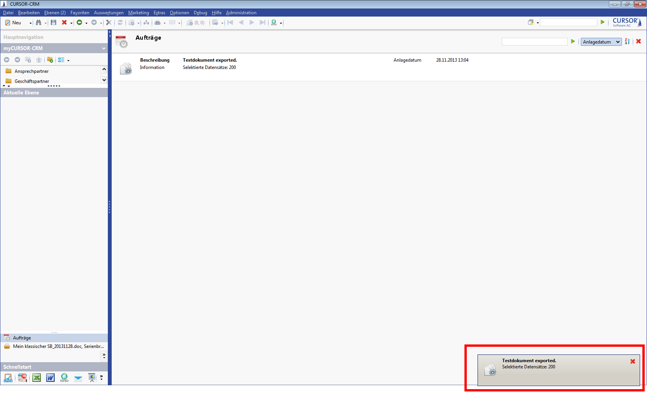647x393 pixels.
Task: Click the presentation chart icon in Schnellstart
Action: (92, 378)
